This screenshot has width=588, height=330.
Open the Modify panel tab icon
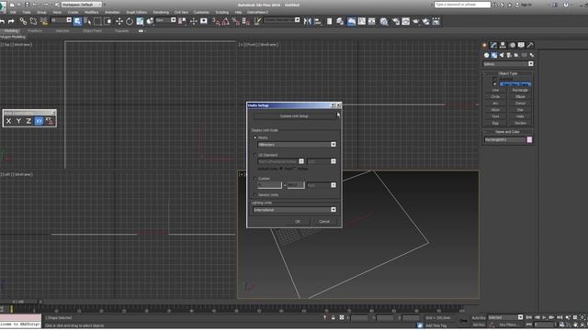pyautogui.click(x=493, y=45)
